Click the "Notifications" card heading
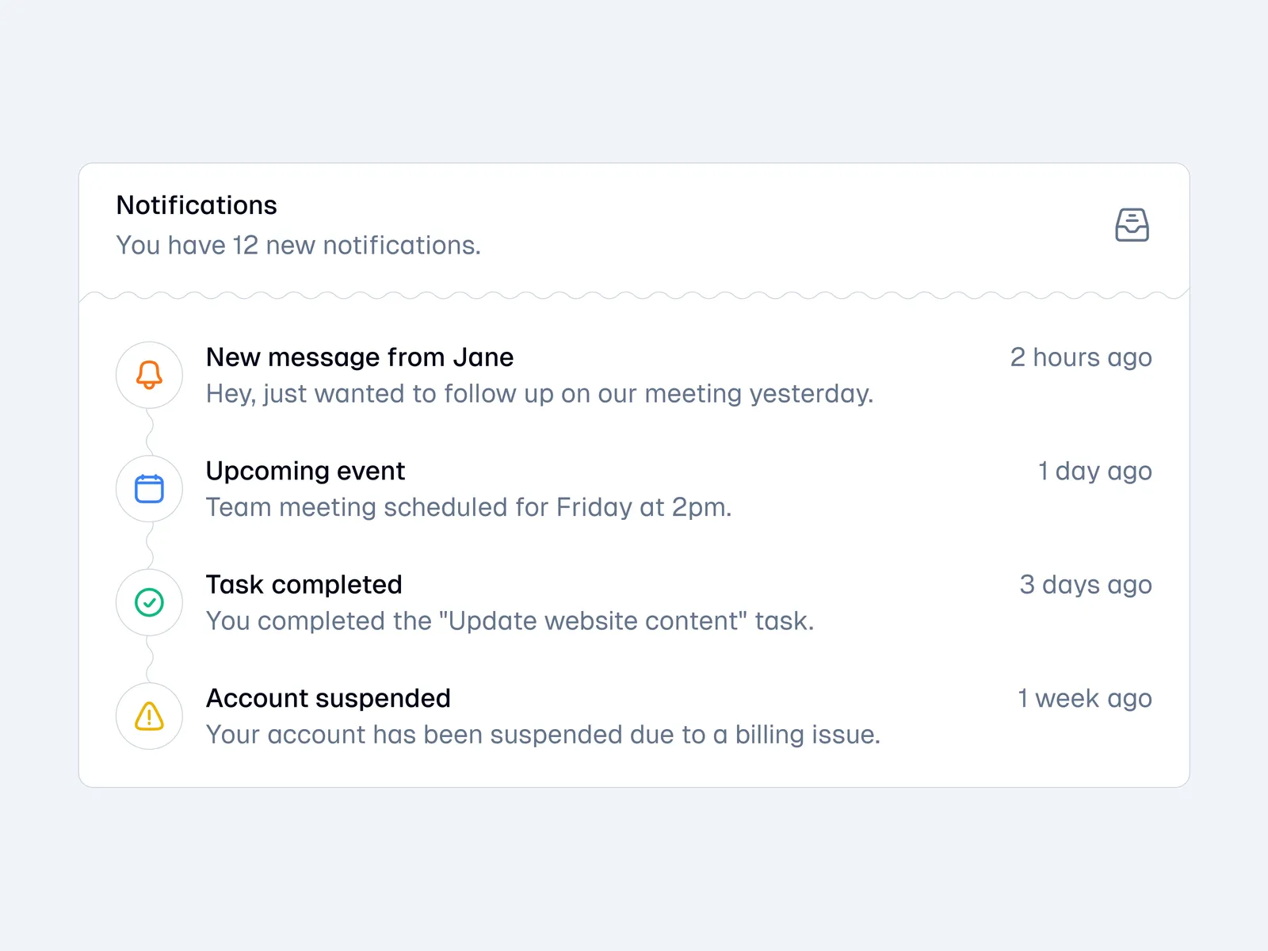 pyautogui.click(x=197, y=205)
